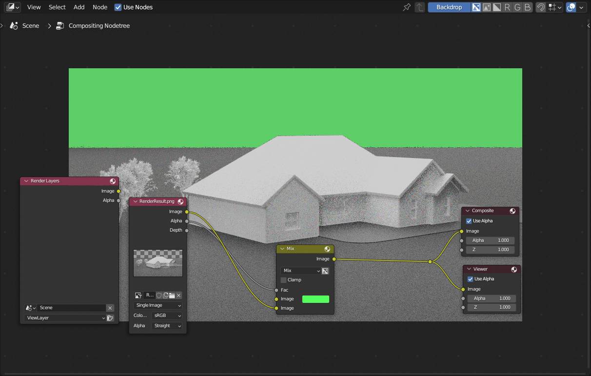Collapse the Mix node
Image resolution: width=591 pixels, height=376 pixels.
[x=282, y=249]
